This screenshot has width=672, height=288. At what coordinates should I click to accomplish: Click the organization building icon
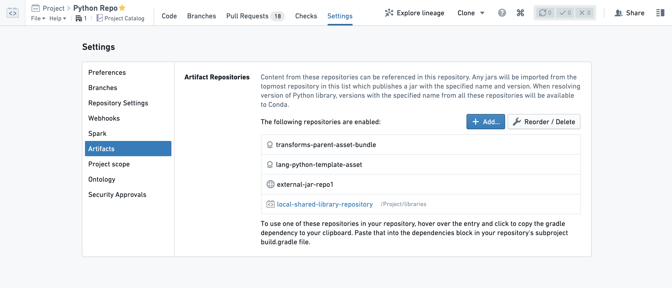(x=79, y=18)
